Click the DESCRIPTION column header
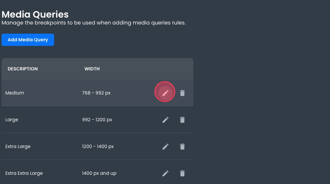 click(x=23, y=69)
